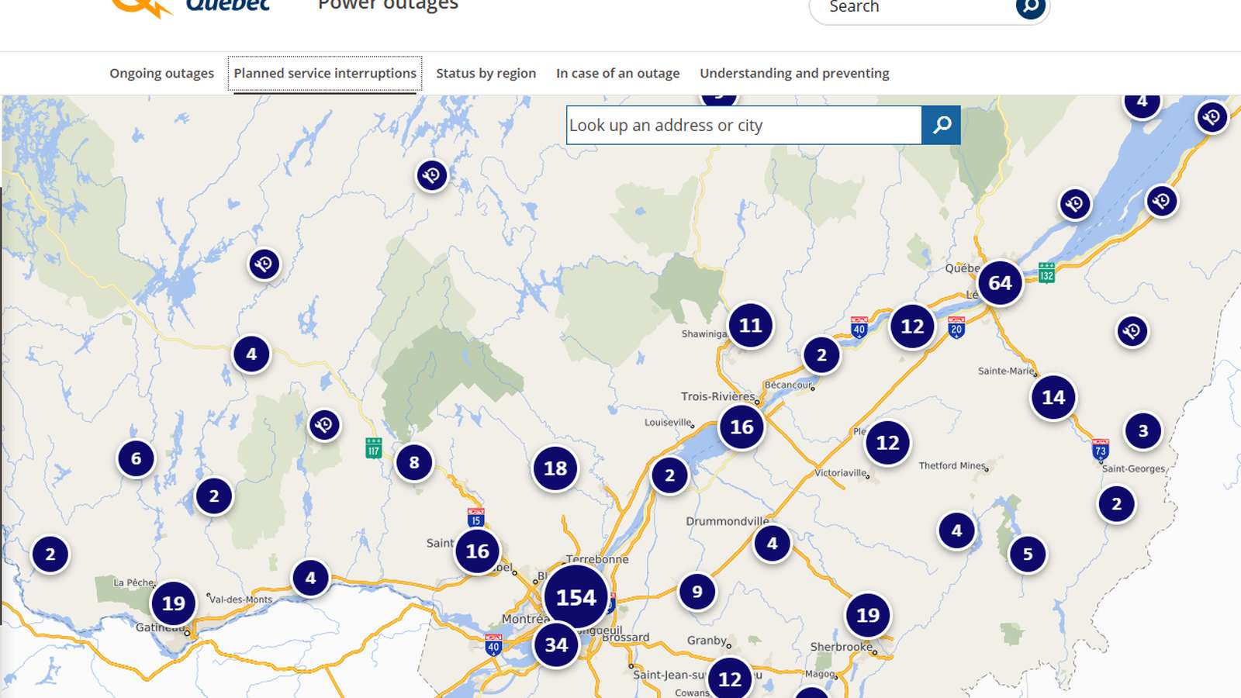Switch to the Ongoing outages tab

coord(161,74)
